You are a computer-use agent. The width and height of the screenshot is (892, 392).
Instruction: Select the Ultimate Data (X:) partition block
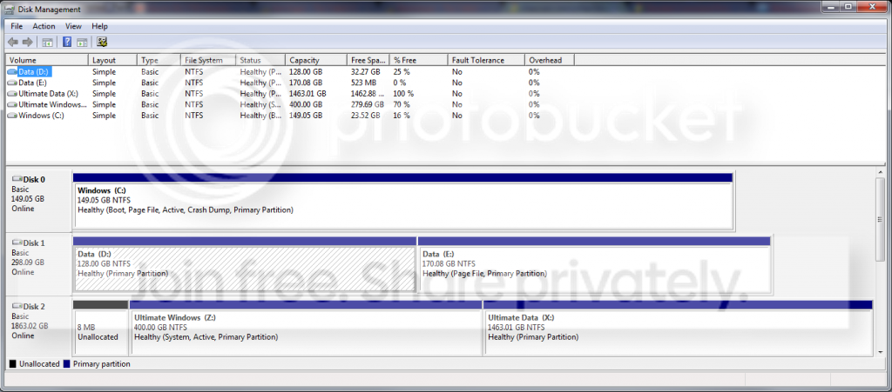[x=678, y=329]
